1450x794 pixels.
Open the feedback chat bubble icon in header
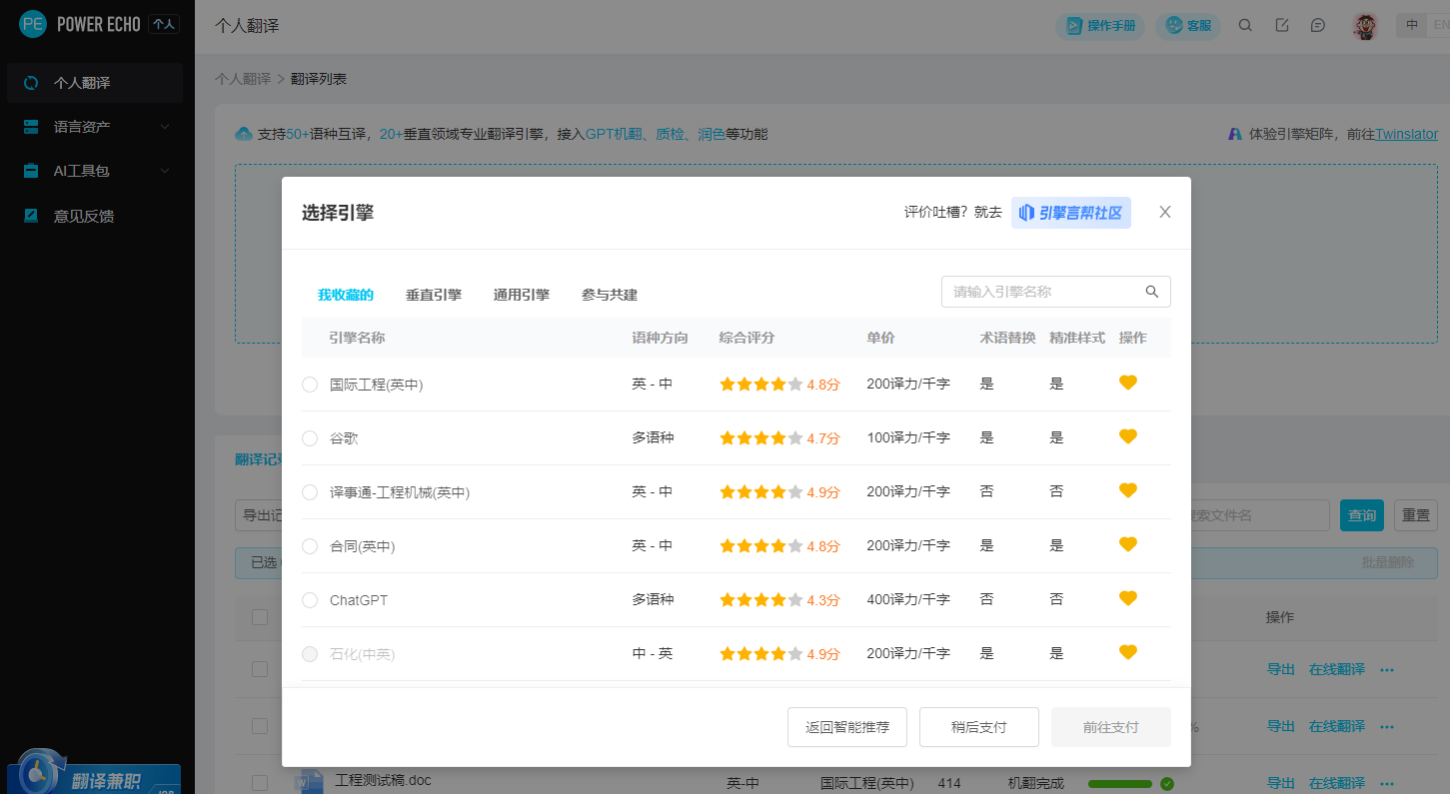[x=1319, y=25]
